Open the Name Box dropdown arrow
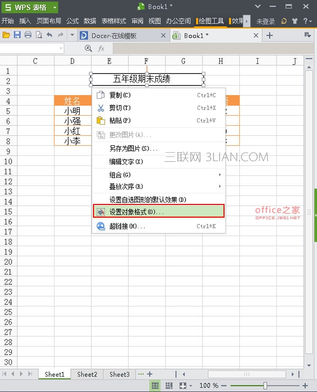The image size is (317, 392). point(61,48)
